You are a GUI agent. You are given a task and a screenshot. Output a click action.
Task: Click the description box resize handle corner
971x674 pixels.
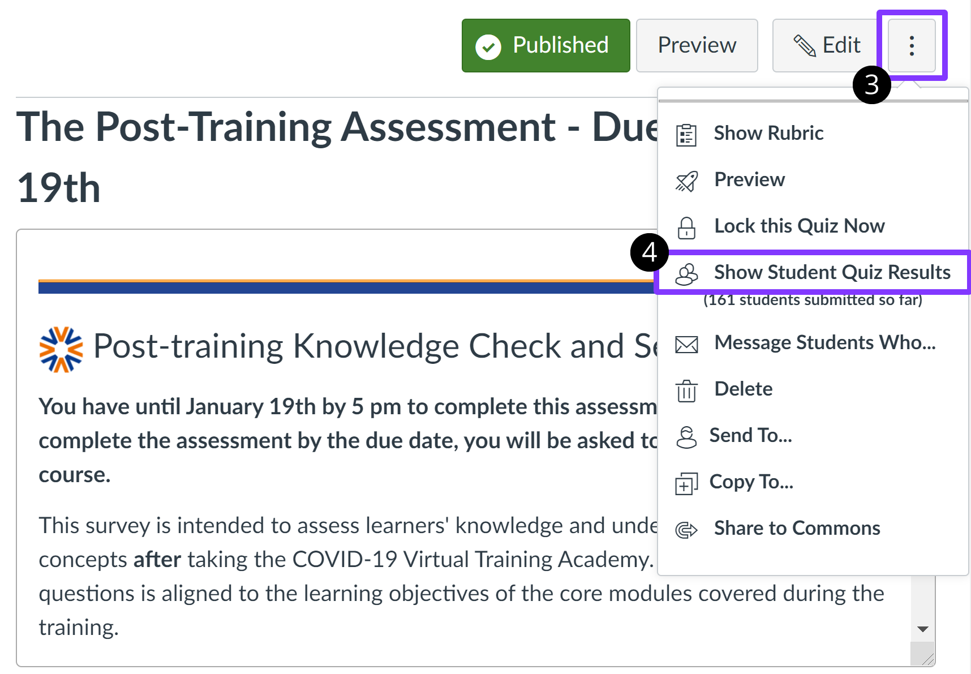point(926,657)
